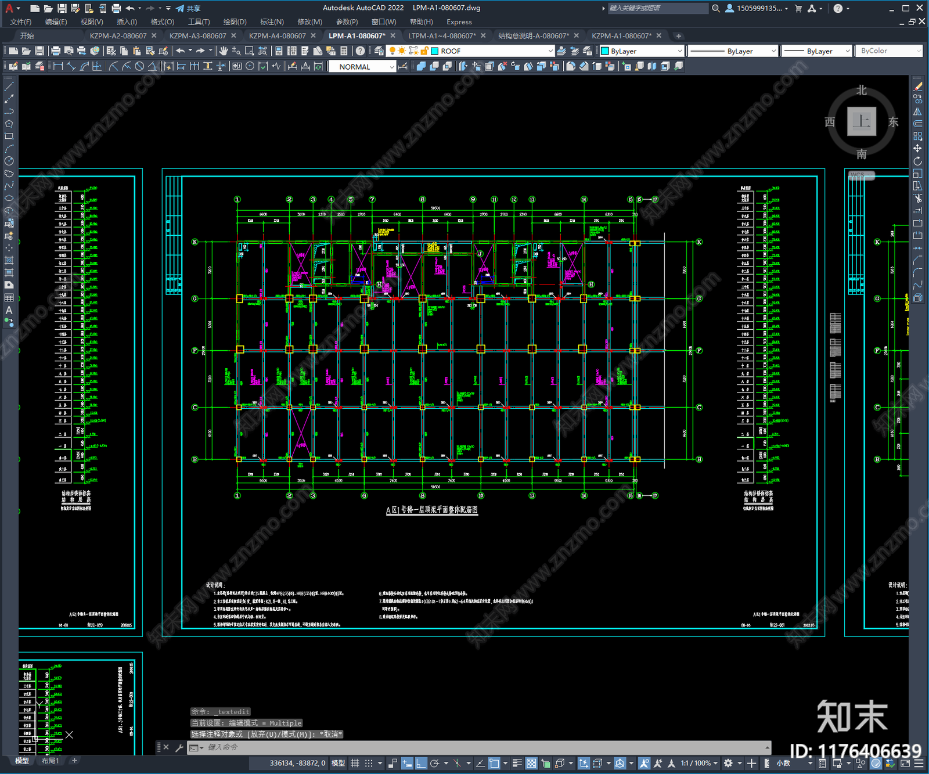
Task: Toggle grid display in status bar
Action: coord(355,763)
